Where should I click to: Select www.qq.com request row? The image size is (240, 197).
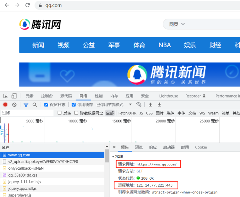coord(52,155)
